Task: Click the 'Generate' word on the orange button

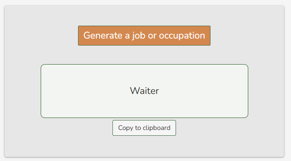Action: [103, 35]
